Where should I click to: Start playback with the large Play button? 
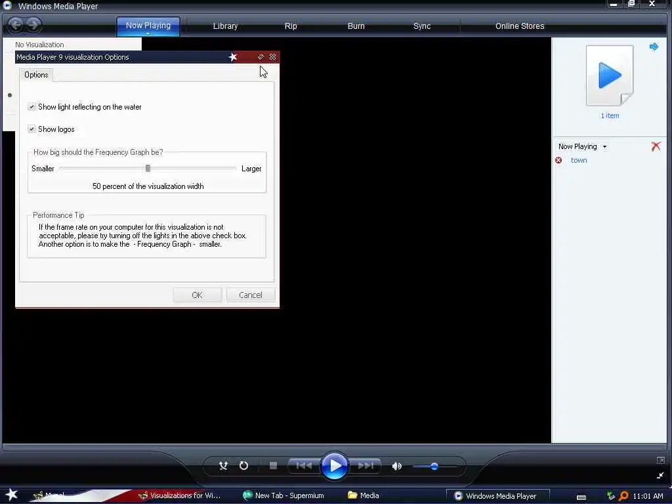[334, 465]
